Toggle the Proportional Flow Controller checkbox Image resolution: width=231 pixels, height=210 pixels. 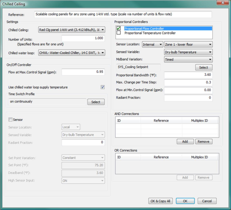tap(119, 28)
